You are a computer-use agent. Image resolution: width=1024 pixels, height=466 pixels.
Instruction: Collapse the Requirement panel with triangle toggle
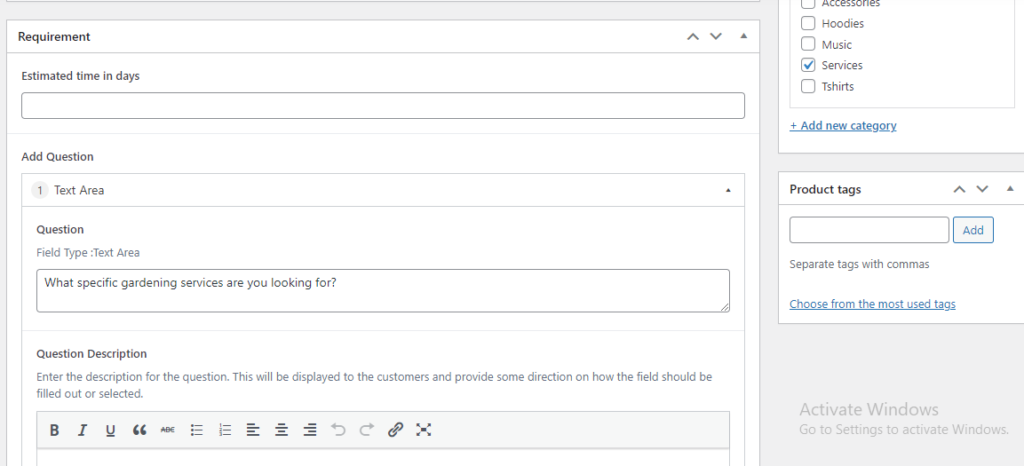coord(743,36)
